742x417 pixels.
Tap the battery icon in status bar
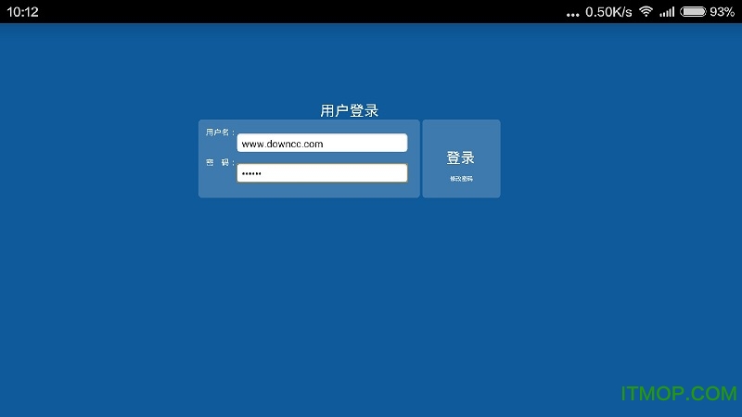pyautogui.click(x=693, y=11)
